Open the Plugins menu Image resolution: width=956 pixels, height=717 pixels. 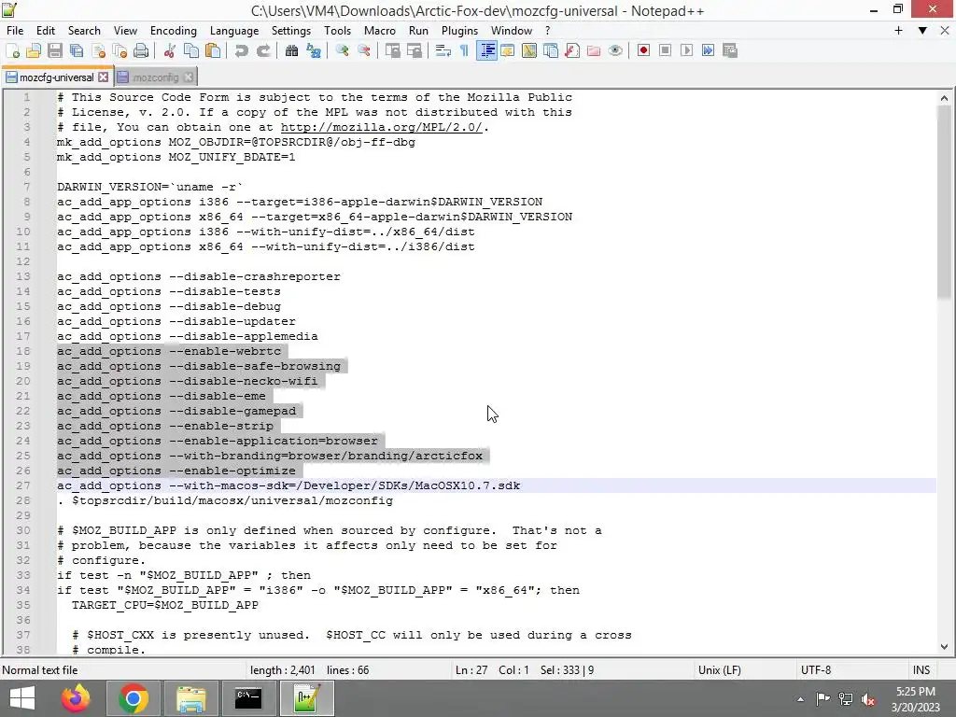[459, 31]
